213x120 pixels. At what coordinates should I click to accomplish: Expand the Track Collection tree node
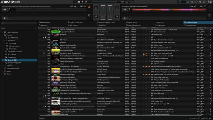(x=3, y=32)
